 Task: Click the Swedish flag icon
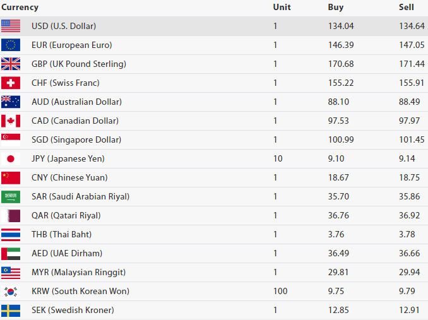point(11,310)
